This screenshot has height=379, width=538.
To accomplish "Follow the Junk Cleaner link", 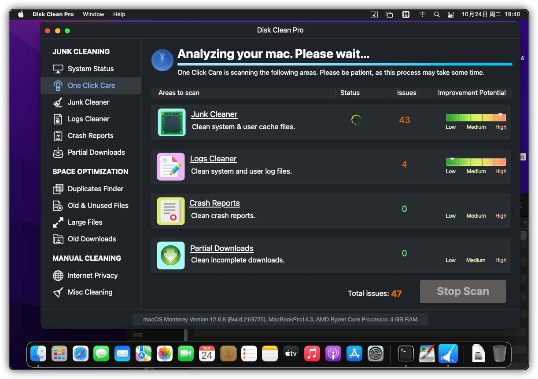I will (x=214, y=114).
